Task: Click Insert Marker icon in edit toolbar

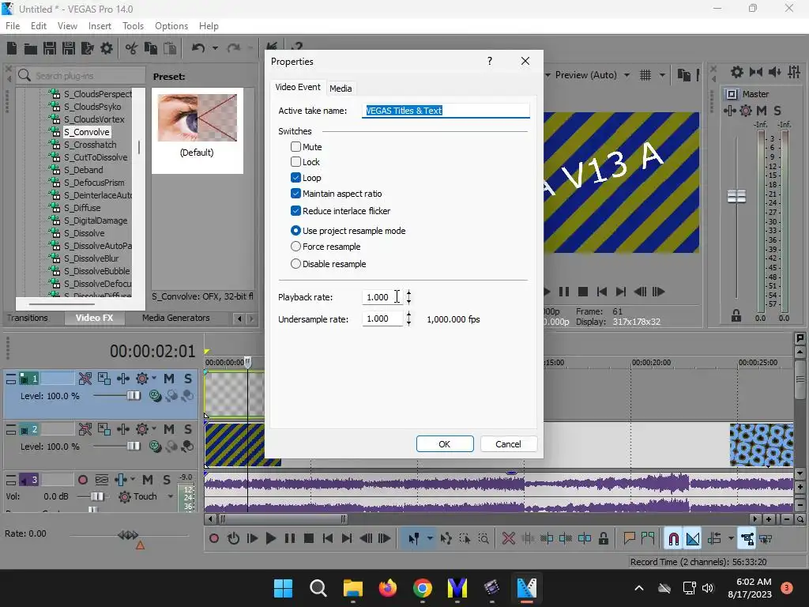Action: tap(629, 539)
